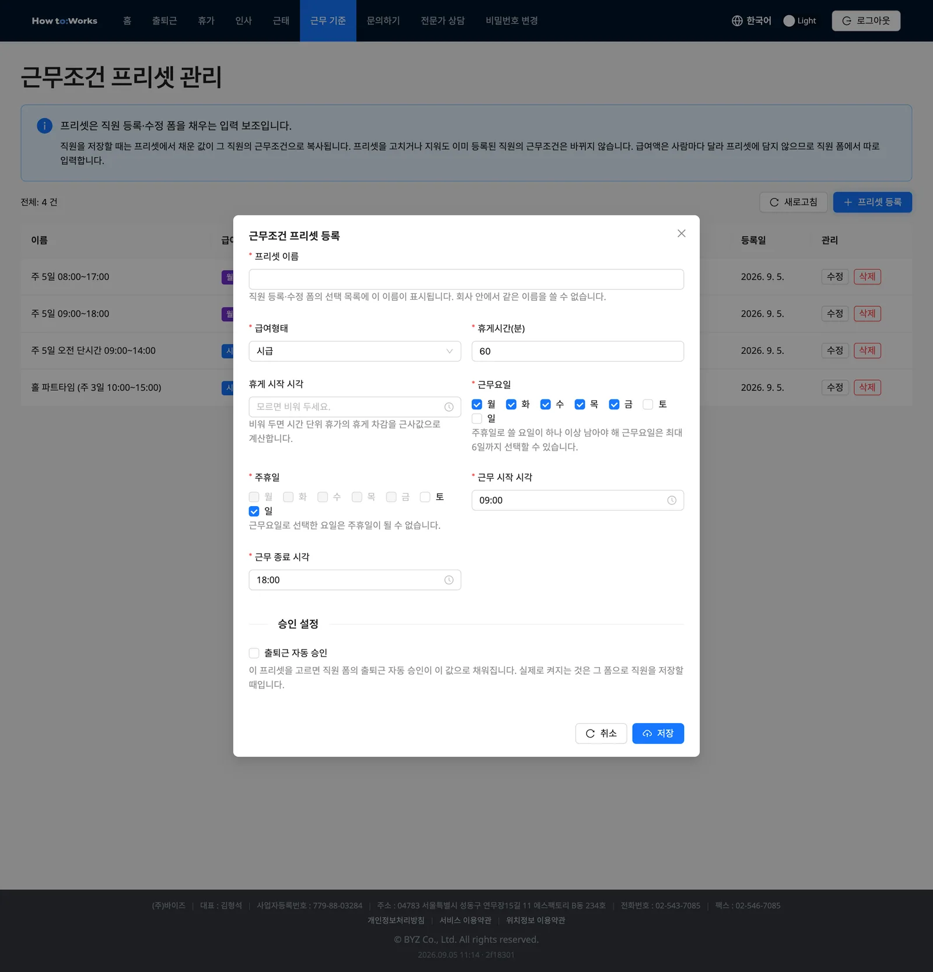Close the preset registration dialog with X
The image size is (933, 972).
(x=681, y=233)
